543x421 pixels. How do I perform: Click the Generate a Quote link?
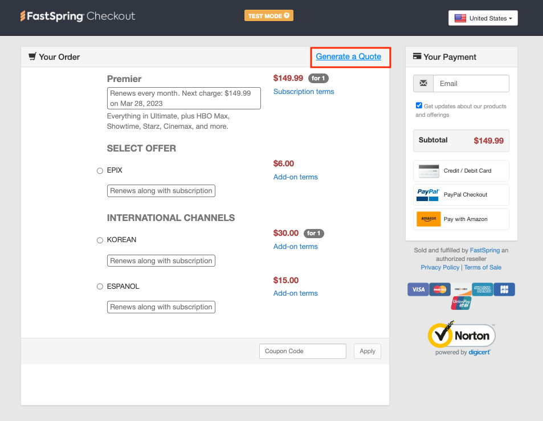pos(348,56)
